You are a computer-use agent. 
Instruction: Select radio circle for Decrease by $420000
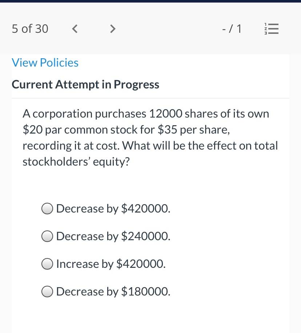pos(47,209)
